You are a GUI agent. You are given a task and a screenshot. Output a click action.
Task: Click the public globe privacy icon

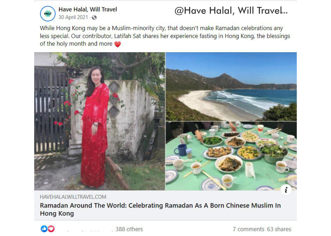[x=94, y=18]
